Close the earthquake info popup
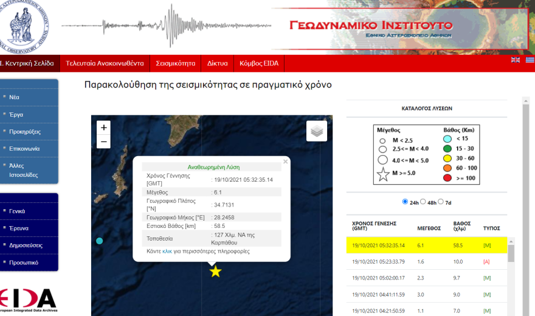This screenshot has width=535, height=316. point(285,162)
